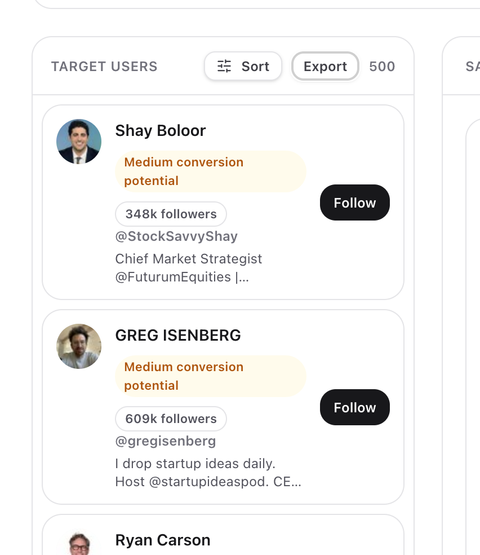Click the 348k followers pill
The image size is (480, 555).
[171, 214]
